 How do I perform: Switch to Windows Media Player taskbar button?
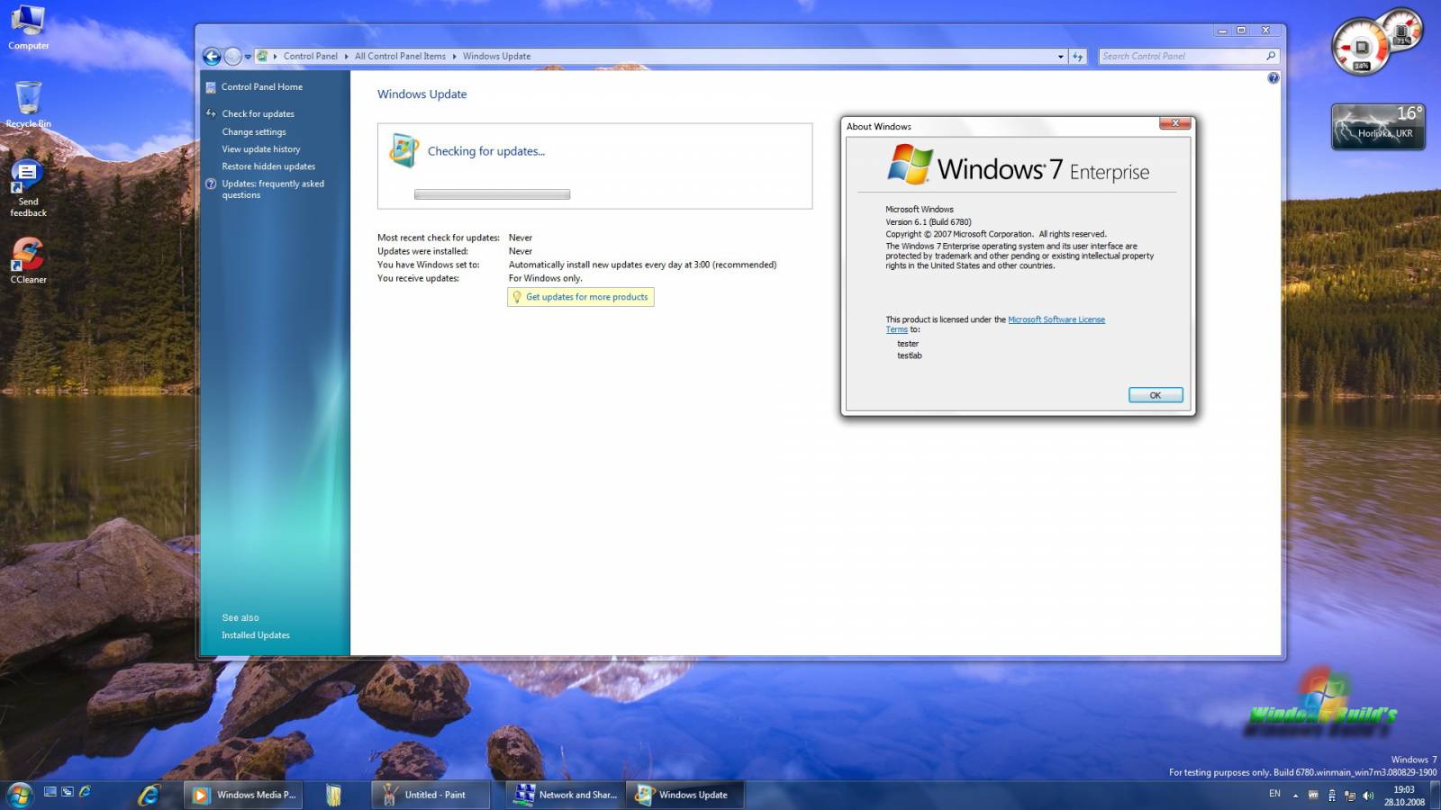[243, 795]
